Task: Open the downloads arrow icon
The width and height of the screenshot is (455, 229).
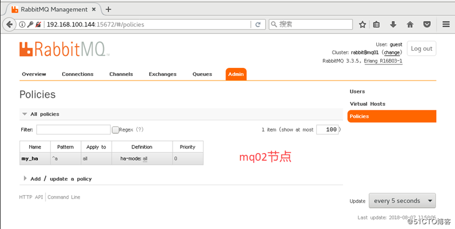Action: click(x=393, y=24)
